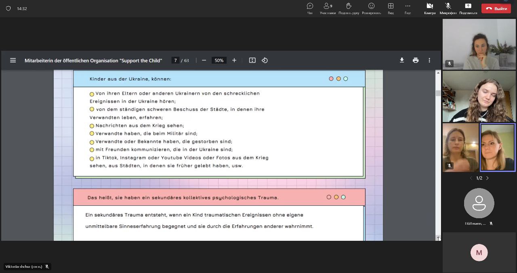Toggle fit to page in PDF viewer

click(x=252, y=60)
